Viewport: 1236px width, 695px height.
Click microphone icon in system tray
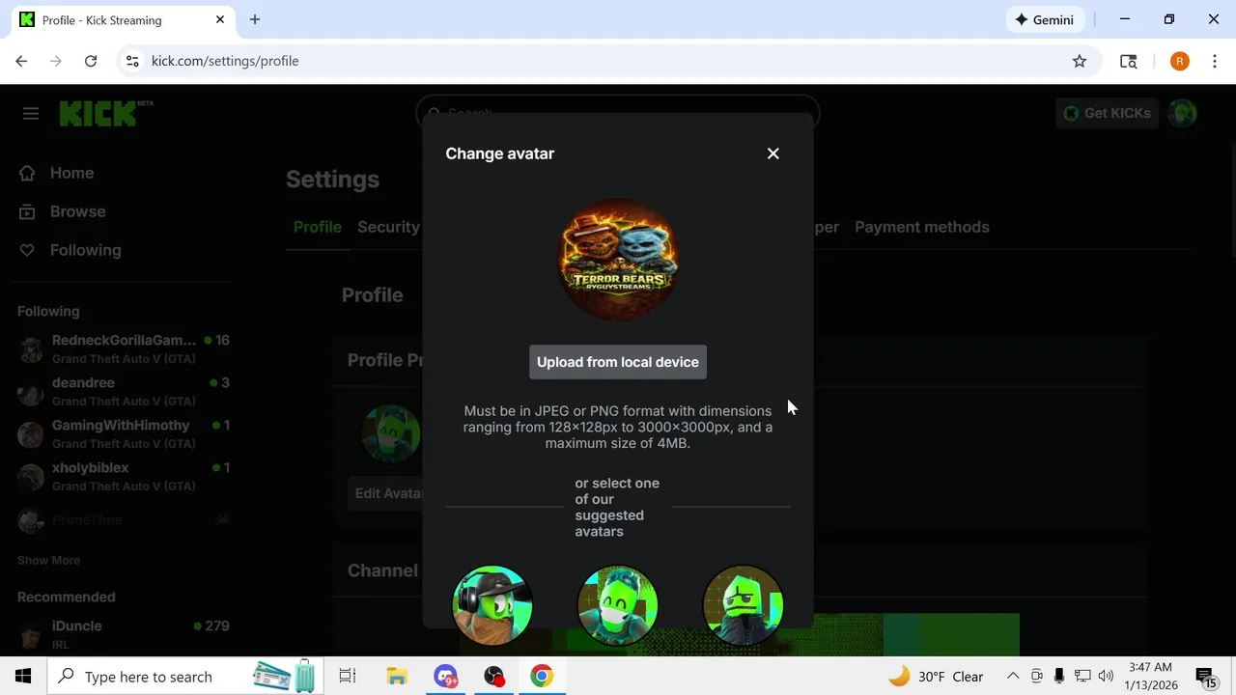[x=1059, y=677]
